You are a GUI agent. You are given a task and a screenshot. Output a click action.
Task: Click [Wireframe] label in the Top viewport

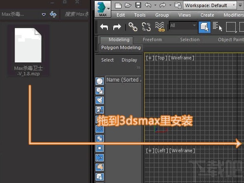181,58
